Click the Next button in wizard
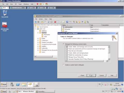This screenshot has height=93, width=124. 91,75
